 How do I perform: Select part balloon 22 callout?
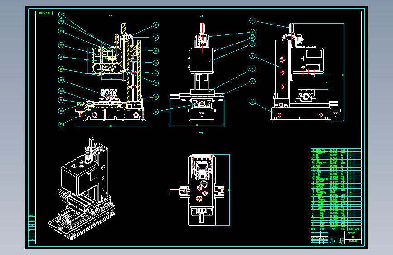pos(61,45)
